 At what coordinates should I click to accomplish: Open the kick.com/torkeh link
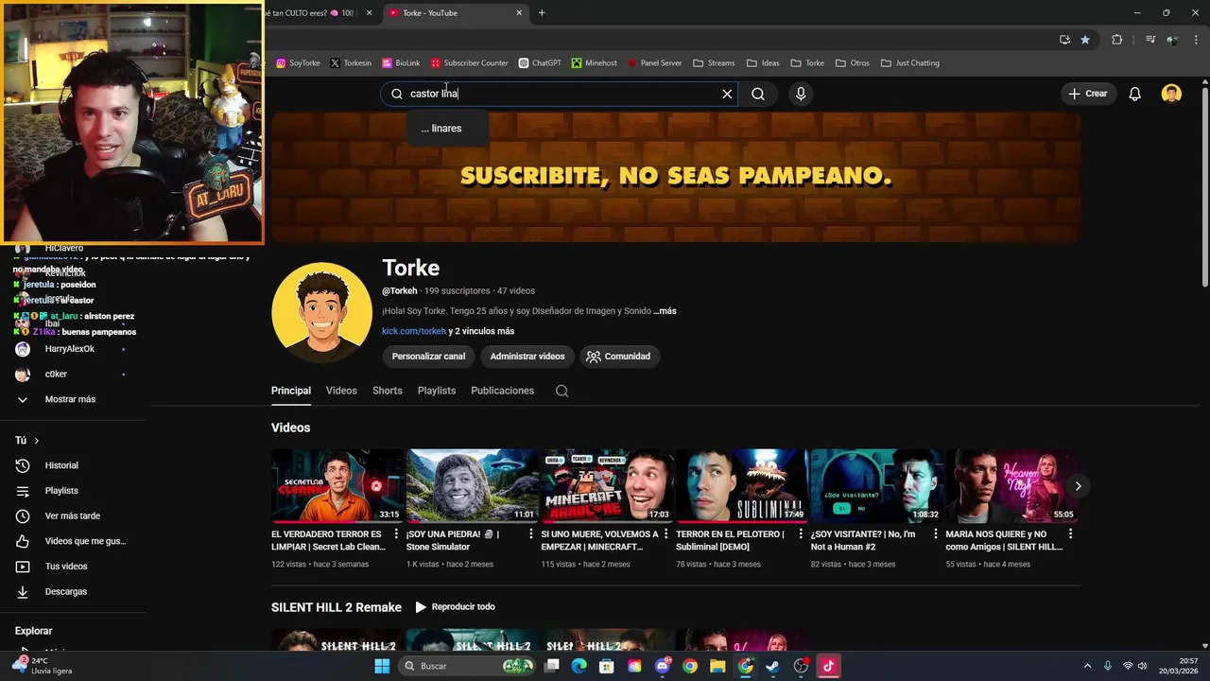pos(414,331)
